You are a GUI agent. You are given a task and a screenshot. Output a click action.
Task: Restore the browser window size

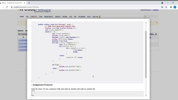[x=173, y=3]
